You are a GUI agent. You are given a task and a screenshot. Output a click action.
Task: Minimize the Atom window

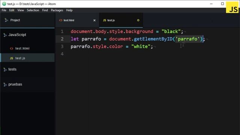211,4
